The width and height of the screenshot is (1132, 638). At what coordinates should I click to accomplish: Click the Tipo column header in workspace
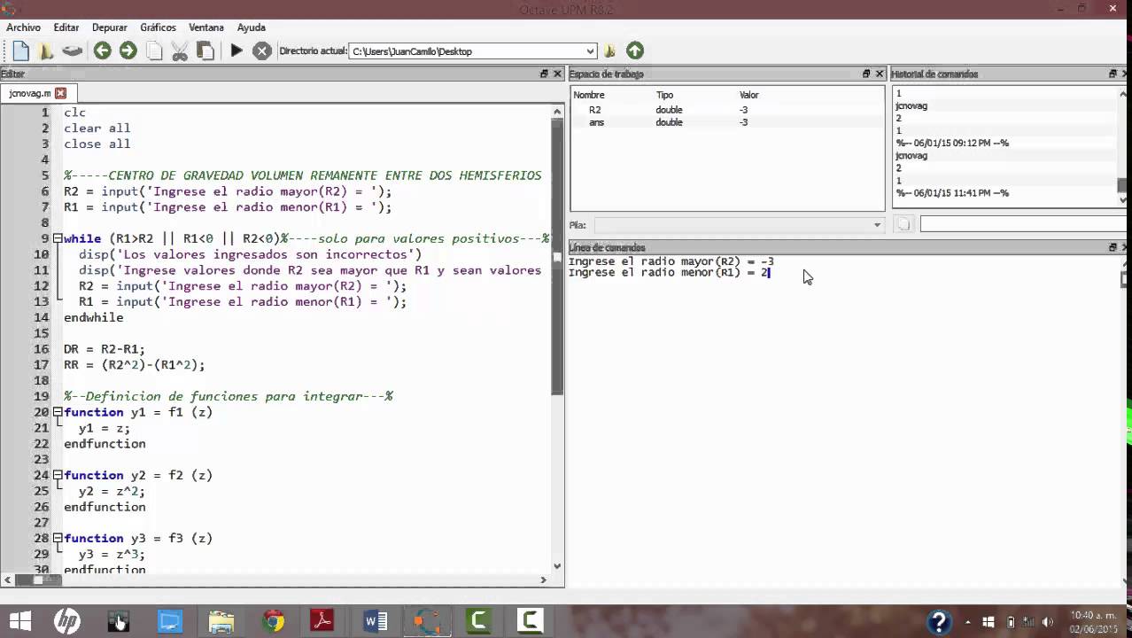pyautogui.click(x=664, y=95)
